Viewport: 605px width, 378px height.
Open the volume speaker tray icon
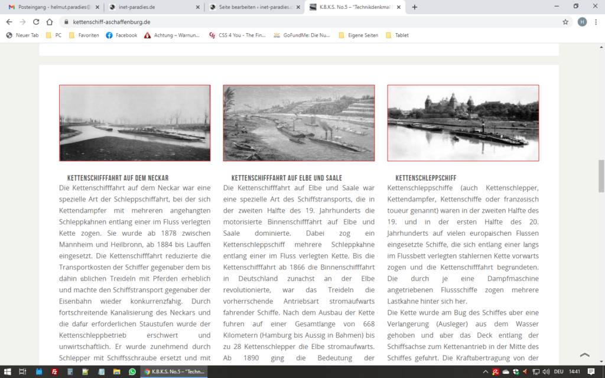pos(545,372)
